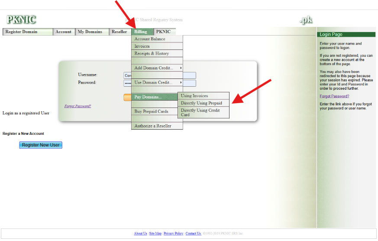The height and width of the screenshot is (241, 378).
Task: Click the Privacy Policy footer link
Action: (x=173, y=234)
